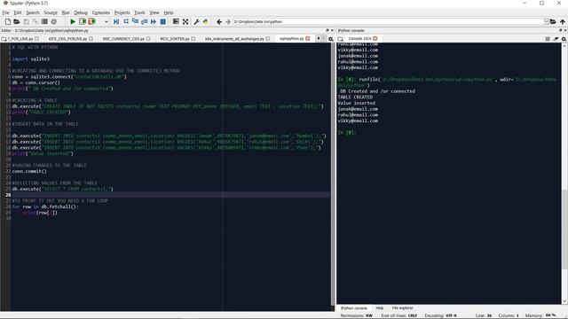The image size is (568, 319).
Task: Click the @ symbol finder toolbar icon
Action: 53,21
